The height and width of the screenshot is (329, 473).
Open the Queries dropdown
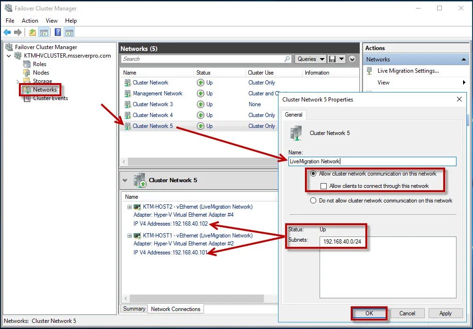(x=311, y=59)
